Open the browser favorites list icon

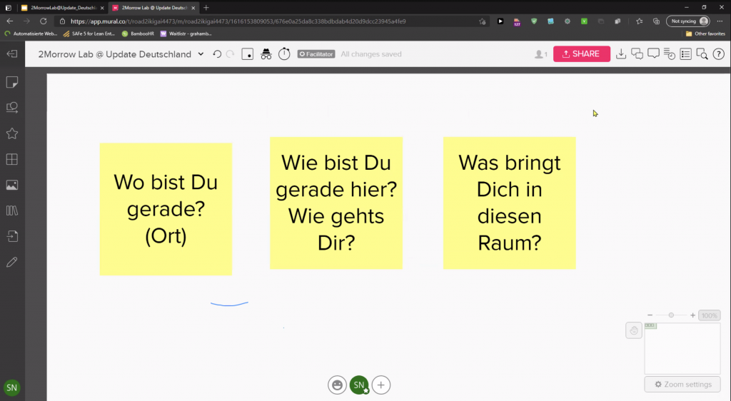pyautogui.click(x=639, y=21)
